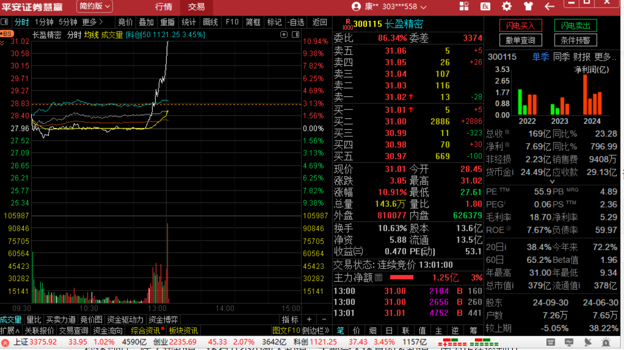Open the skin theme shirt icon
Screen dimensions: 624x350
coord(528,7)
